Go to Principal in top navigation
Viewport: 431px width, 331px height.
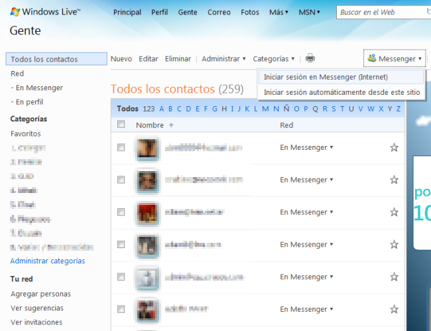coord(127,13)
